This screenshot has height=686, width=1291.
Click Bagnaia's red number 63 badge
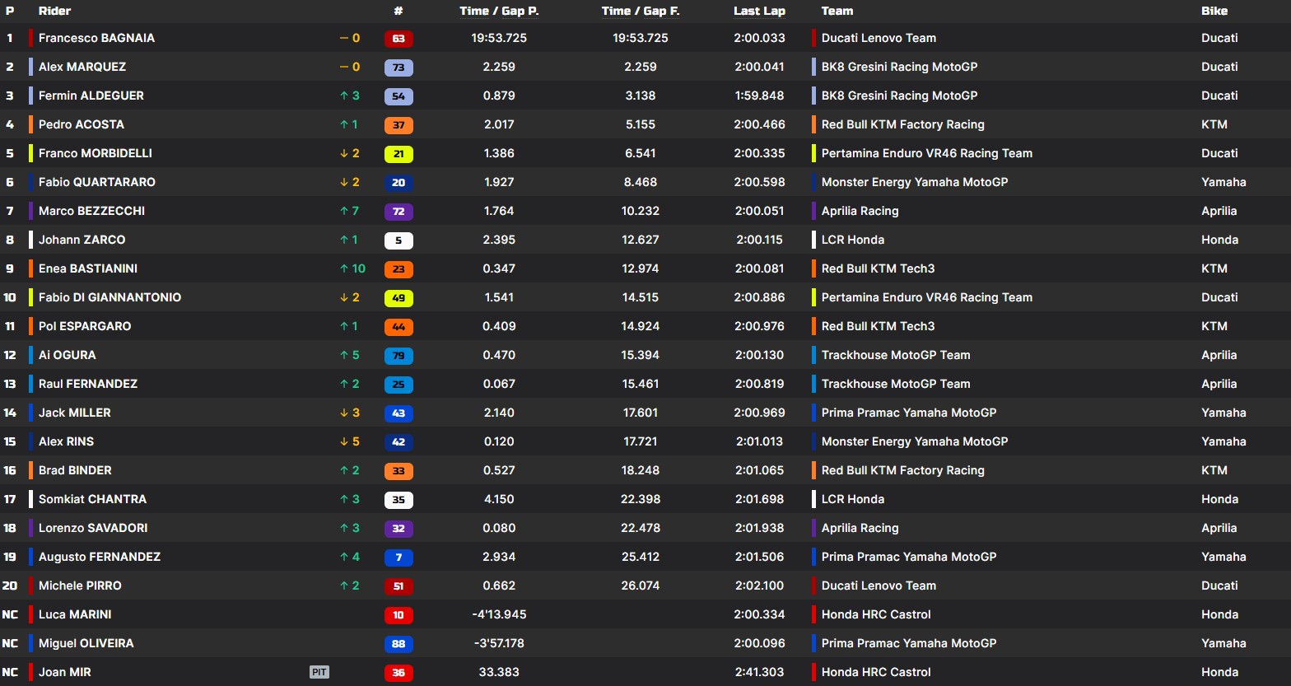point(398,39)
